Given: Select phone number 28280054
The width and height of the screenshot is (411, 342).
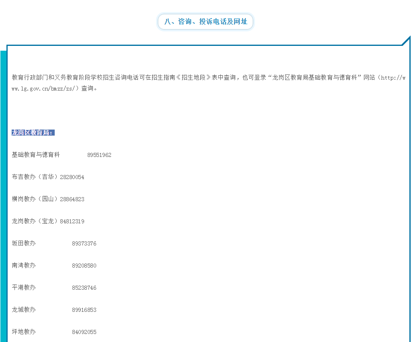Looking at the screenshot, I should (72, 177).
